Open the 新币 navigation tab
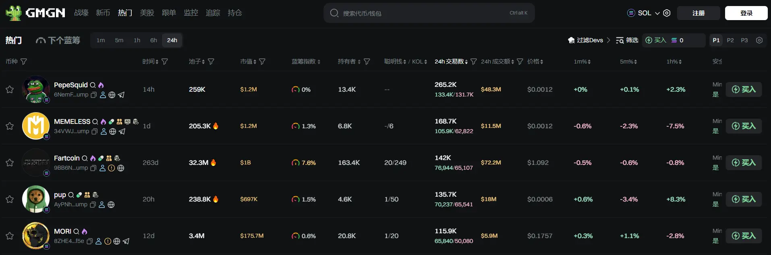The width and height of the screenshot is (771, 255). pos(103,13)
